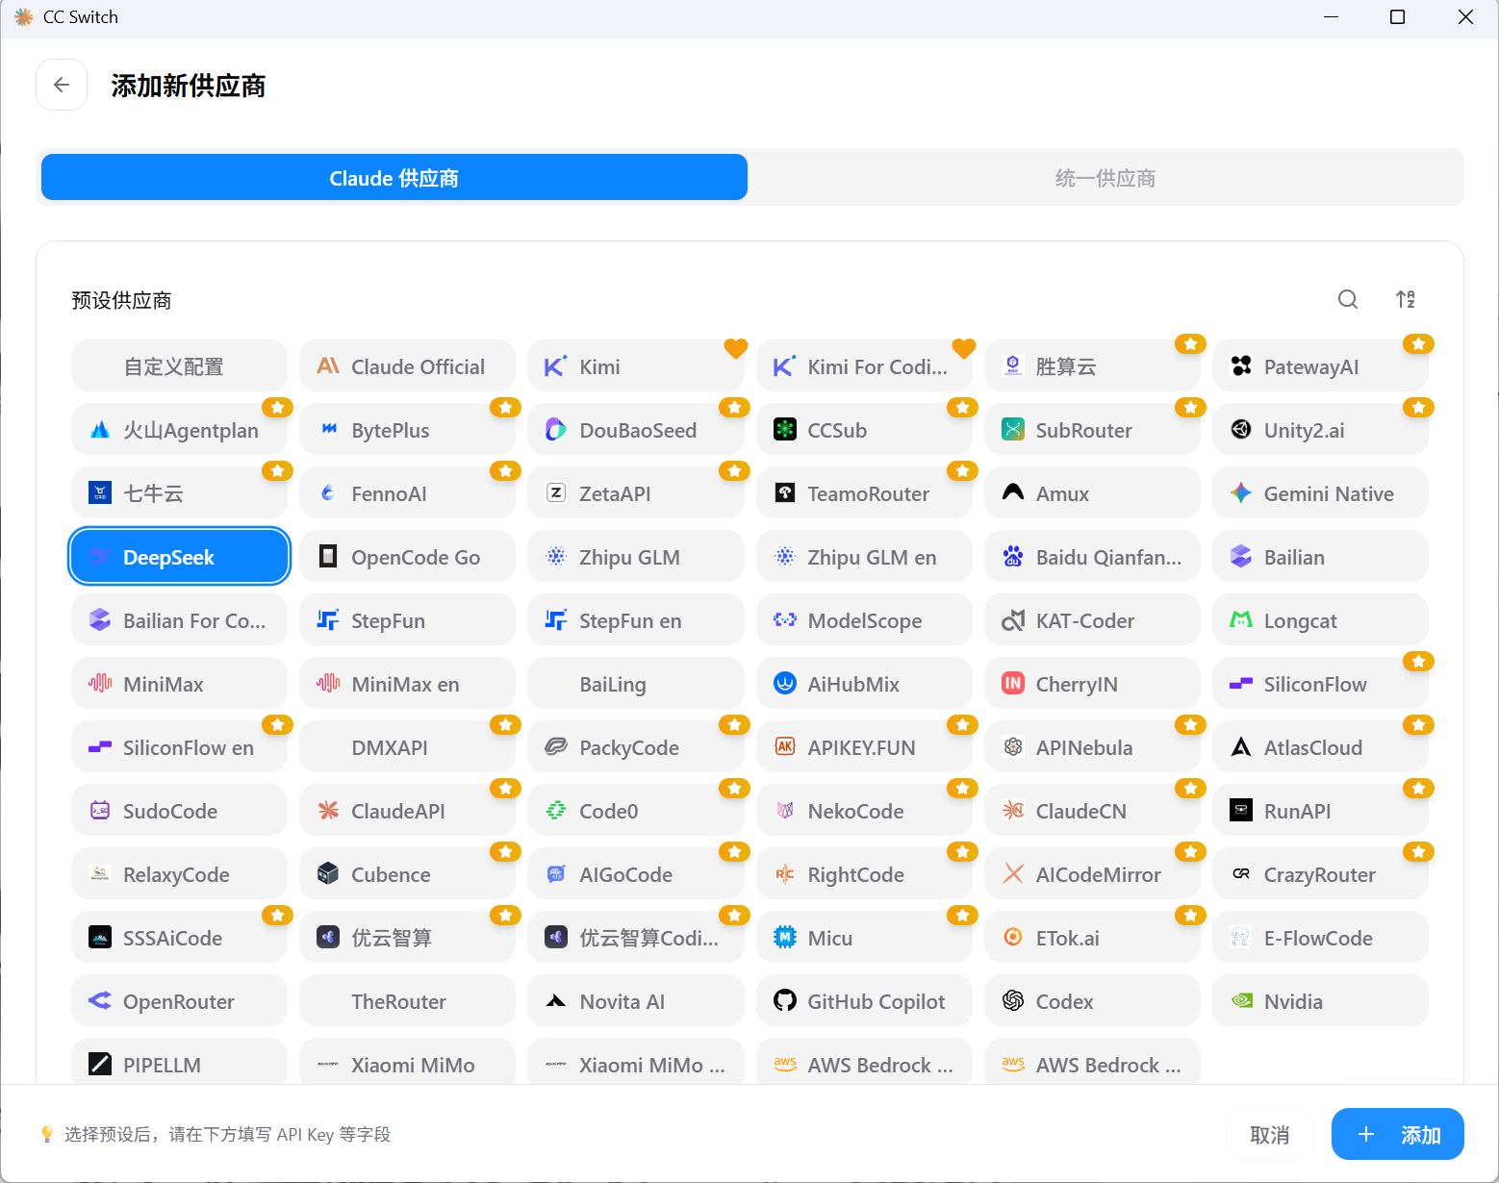Select the APIKEY.FUN preset
The height and width of the screenshot is (1183, 1499).
864,747
